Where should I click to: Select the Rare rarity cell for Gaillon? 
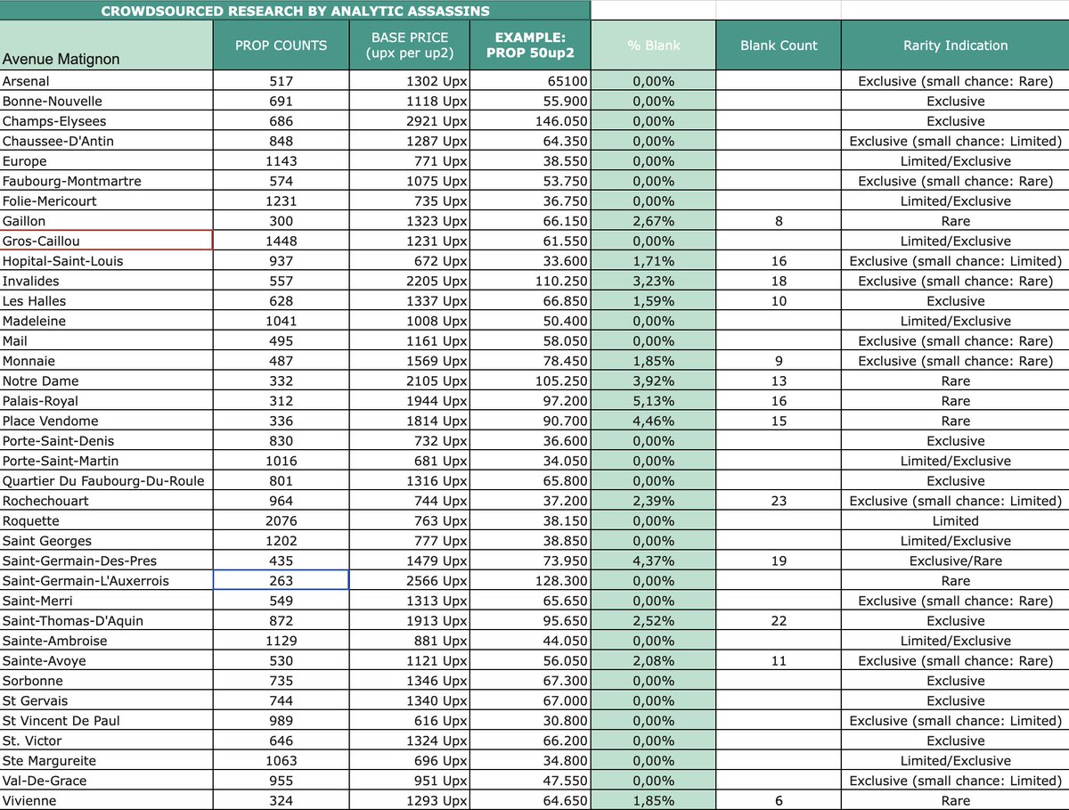click(954, 220)
